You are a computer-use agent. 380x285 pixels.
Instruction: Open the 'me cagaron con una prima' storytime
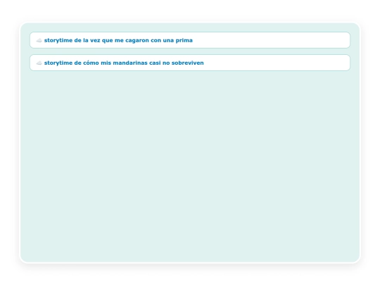(190, 40)
